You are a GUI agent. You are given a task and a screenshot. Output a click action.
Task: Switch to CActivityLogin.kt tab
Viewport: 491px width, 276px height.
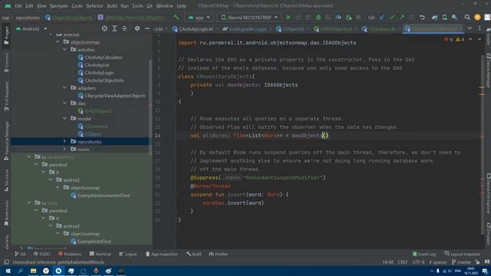[193, 29]
